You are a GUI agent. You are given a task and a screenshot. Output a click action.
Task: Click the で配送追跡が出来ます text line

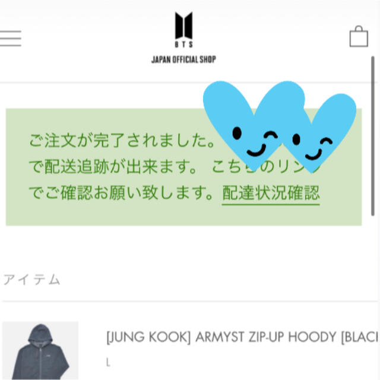point(113,167)
